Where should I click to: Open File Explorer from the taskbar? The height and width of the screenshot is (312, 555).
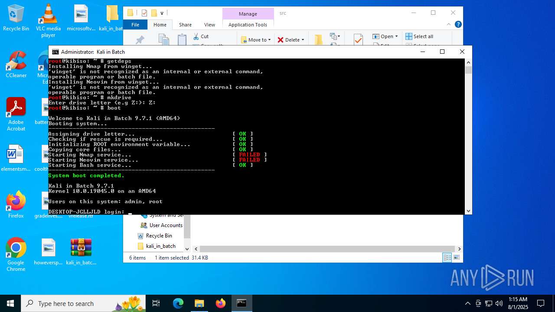[199, 303]
